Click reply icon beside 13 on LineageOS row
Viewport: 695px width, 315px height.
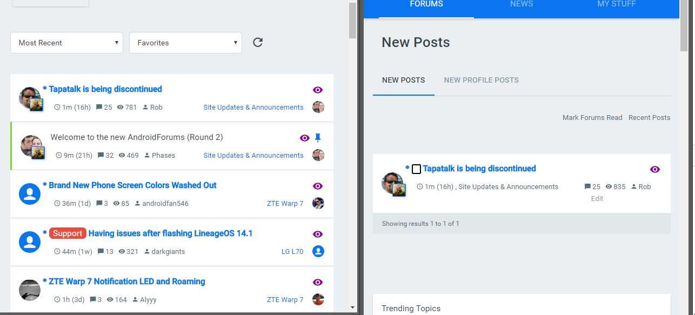coord(101,252)
